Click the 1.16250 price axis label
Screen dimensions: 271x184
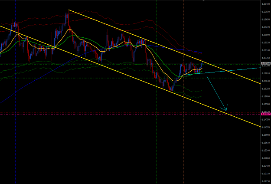pos(266,89)
